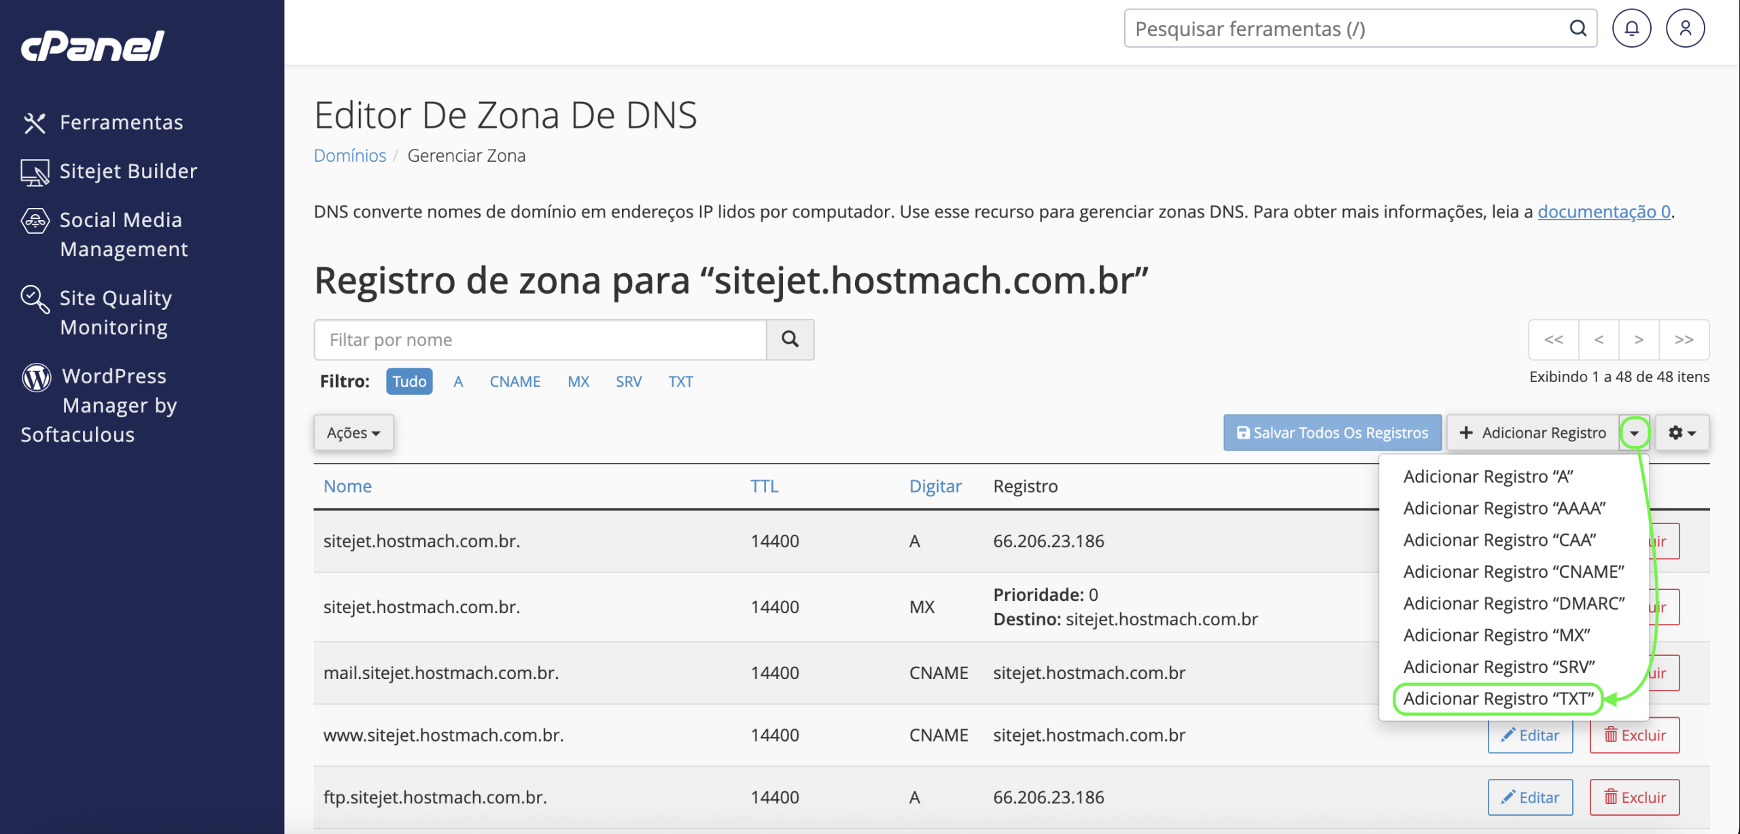Open WordPress Manager by Softaculous

click(x=99, y=405)
